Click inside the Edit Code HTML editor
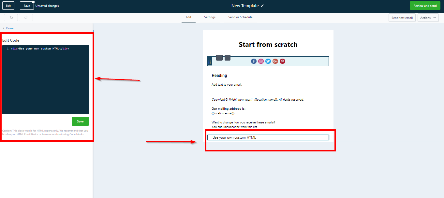The image size is (444, 198). tap(46, 81)
